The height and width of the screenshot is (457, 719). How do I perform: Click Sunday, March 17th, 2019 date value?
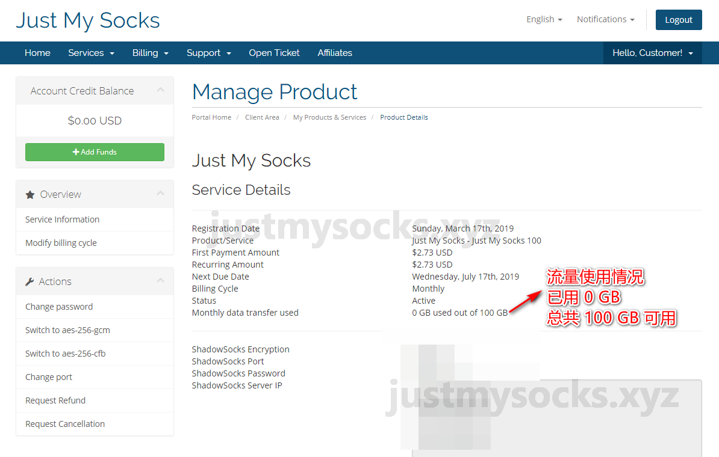click(462, 228)
